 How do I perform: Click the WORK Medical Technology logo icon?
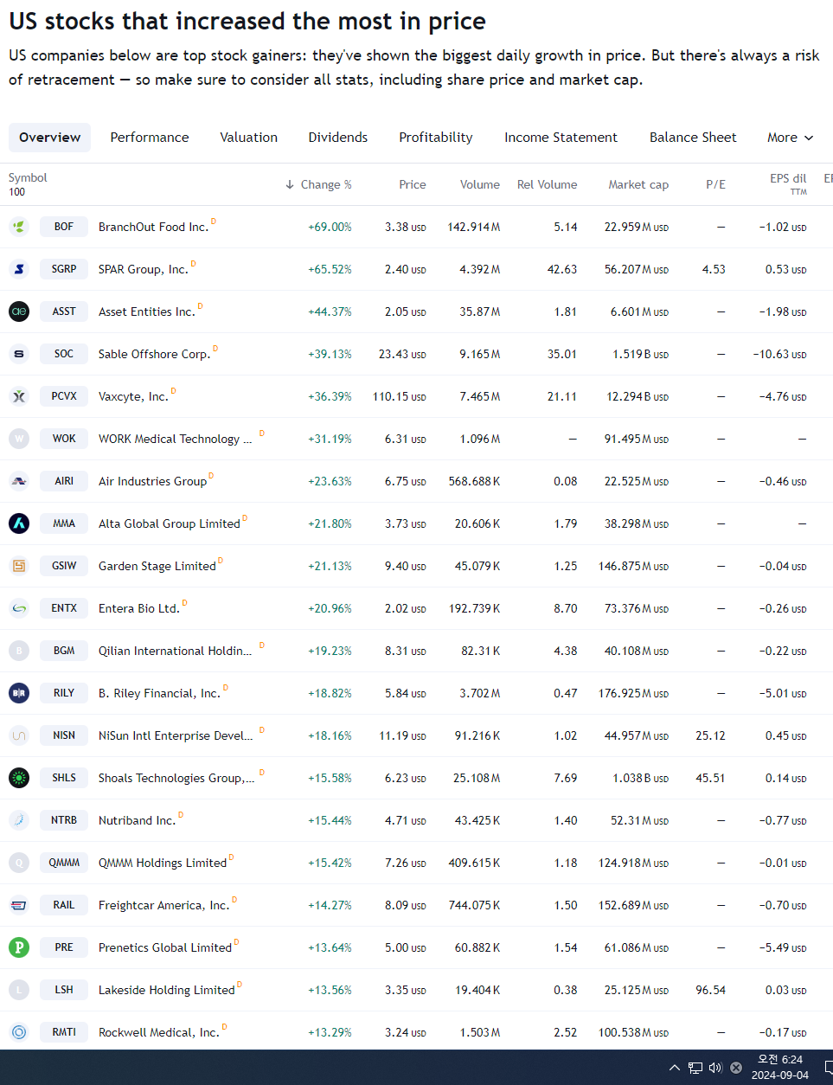pos(19,439)
